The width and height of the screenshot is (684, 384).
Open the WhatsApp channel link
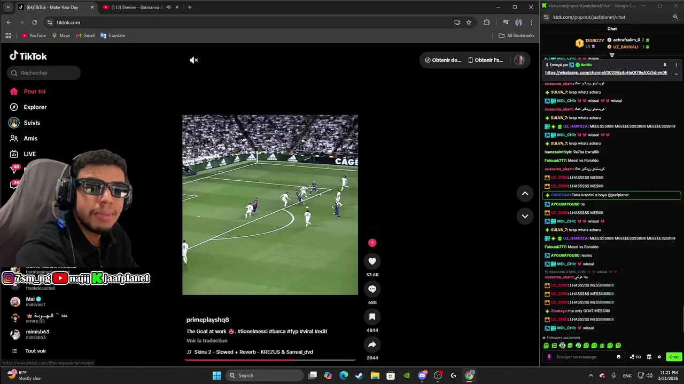click(x=606, y=73)
